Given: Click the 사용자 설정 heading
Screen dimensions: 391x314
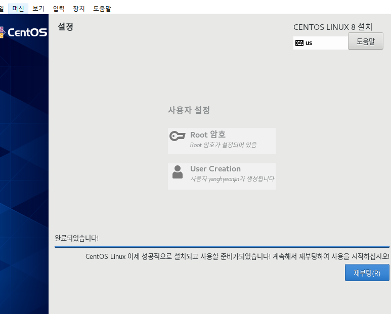Looking at the screenshot, I should 189,110.
